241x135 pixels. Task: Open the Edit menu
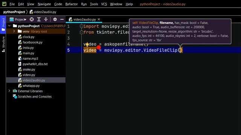(x=21, y=4)
